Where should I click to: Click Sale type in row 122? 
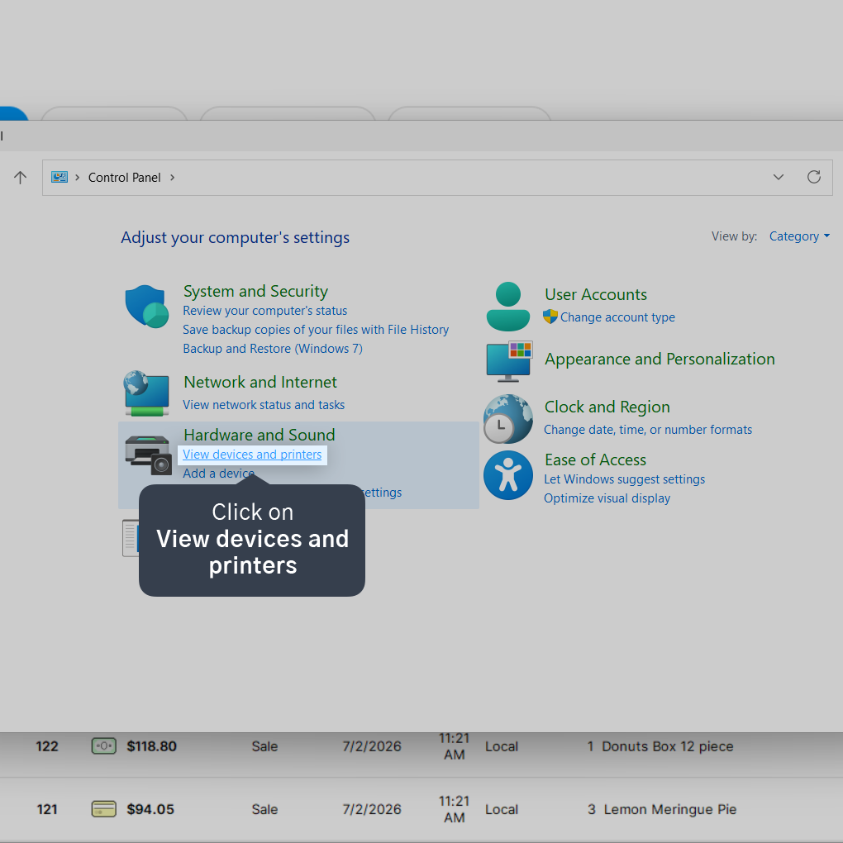(264, 746)
